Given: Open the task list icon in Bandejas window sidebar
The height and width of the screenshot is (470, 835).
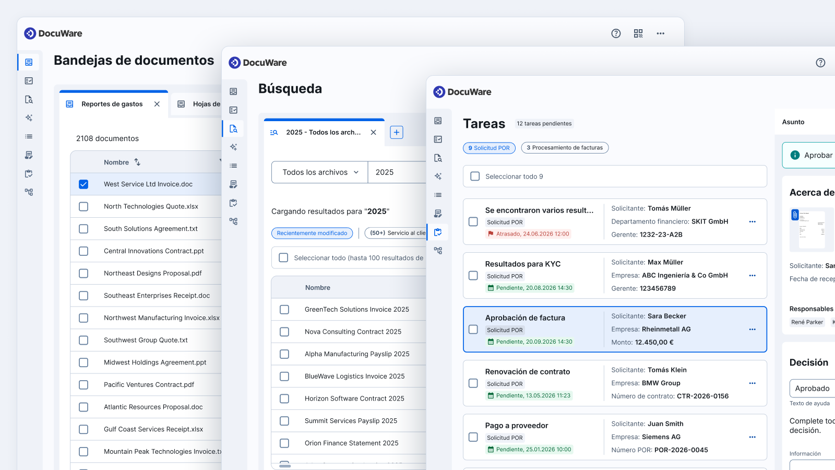Looking at the screenshot, I should [29, 81].
